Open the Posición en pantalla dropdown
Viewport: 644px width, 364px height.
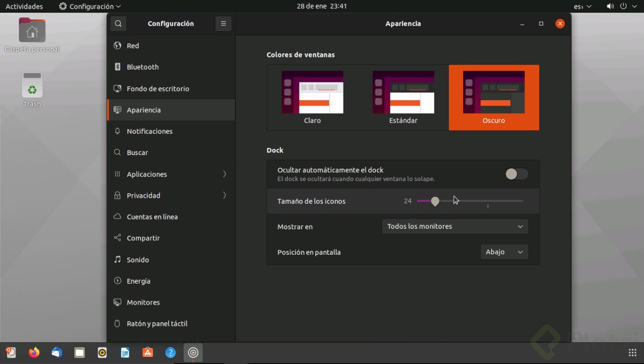coord(504,252)
